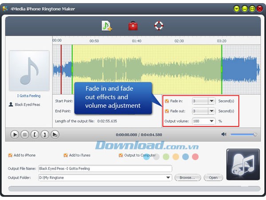This screenshot has width=266, height=200.
Task: Edit the Output File Name field
Action: tap(105, 169)
